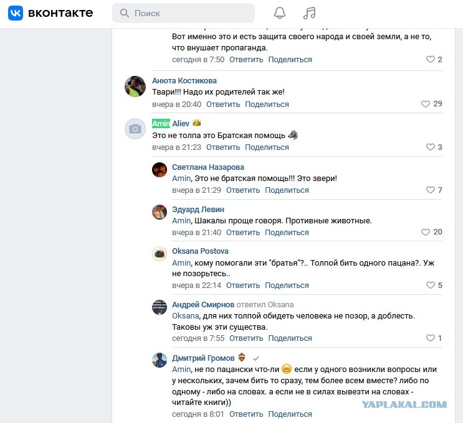The height and width of the screenshot is (423, 463).
Task: Click the VK logo icon
Action: (16, 13)
